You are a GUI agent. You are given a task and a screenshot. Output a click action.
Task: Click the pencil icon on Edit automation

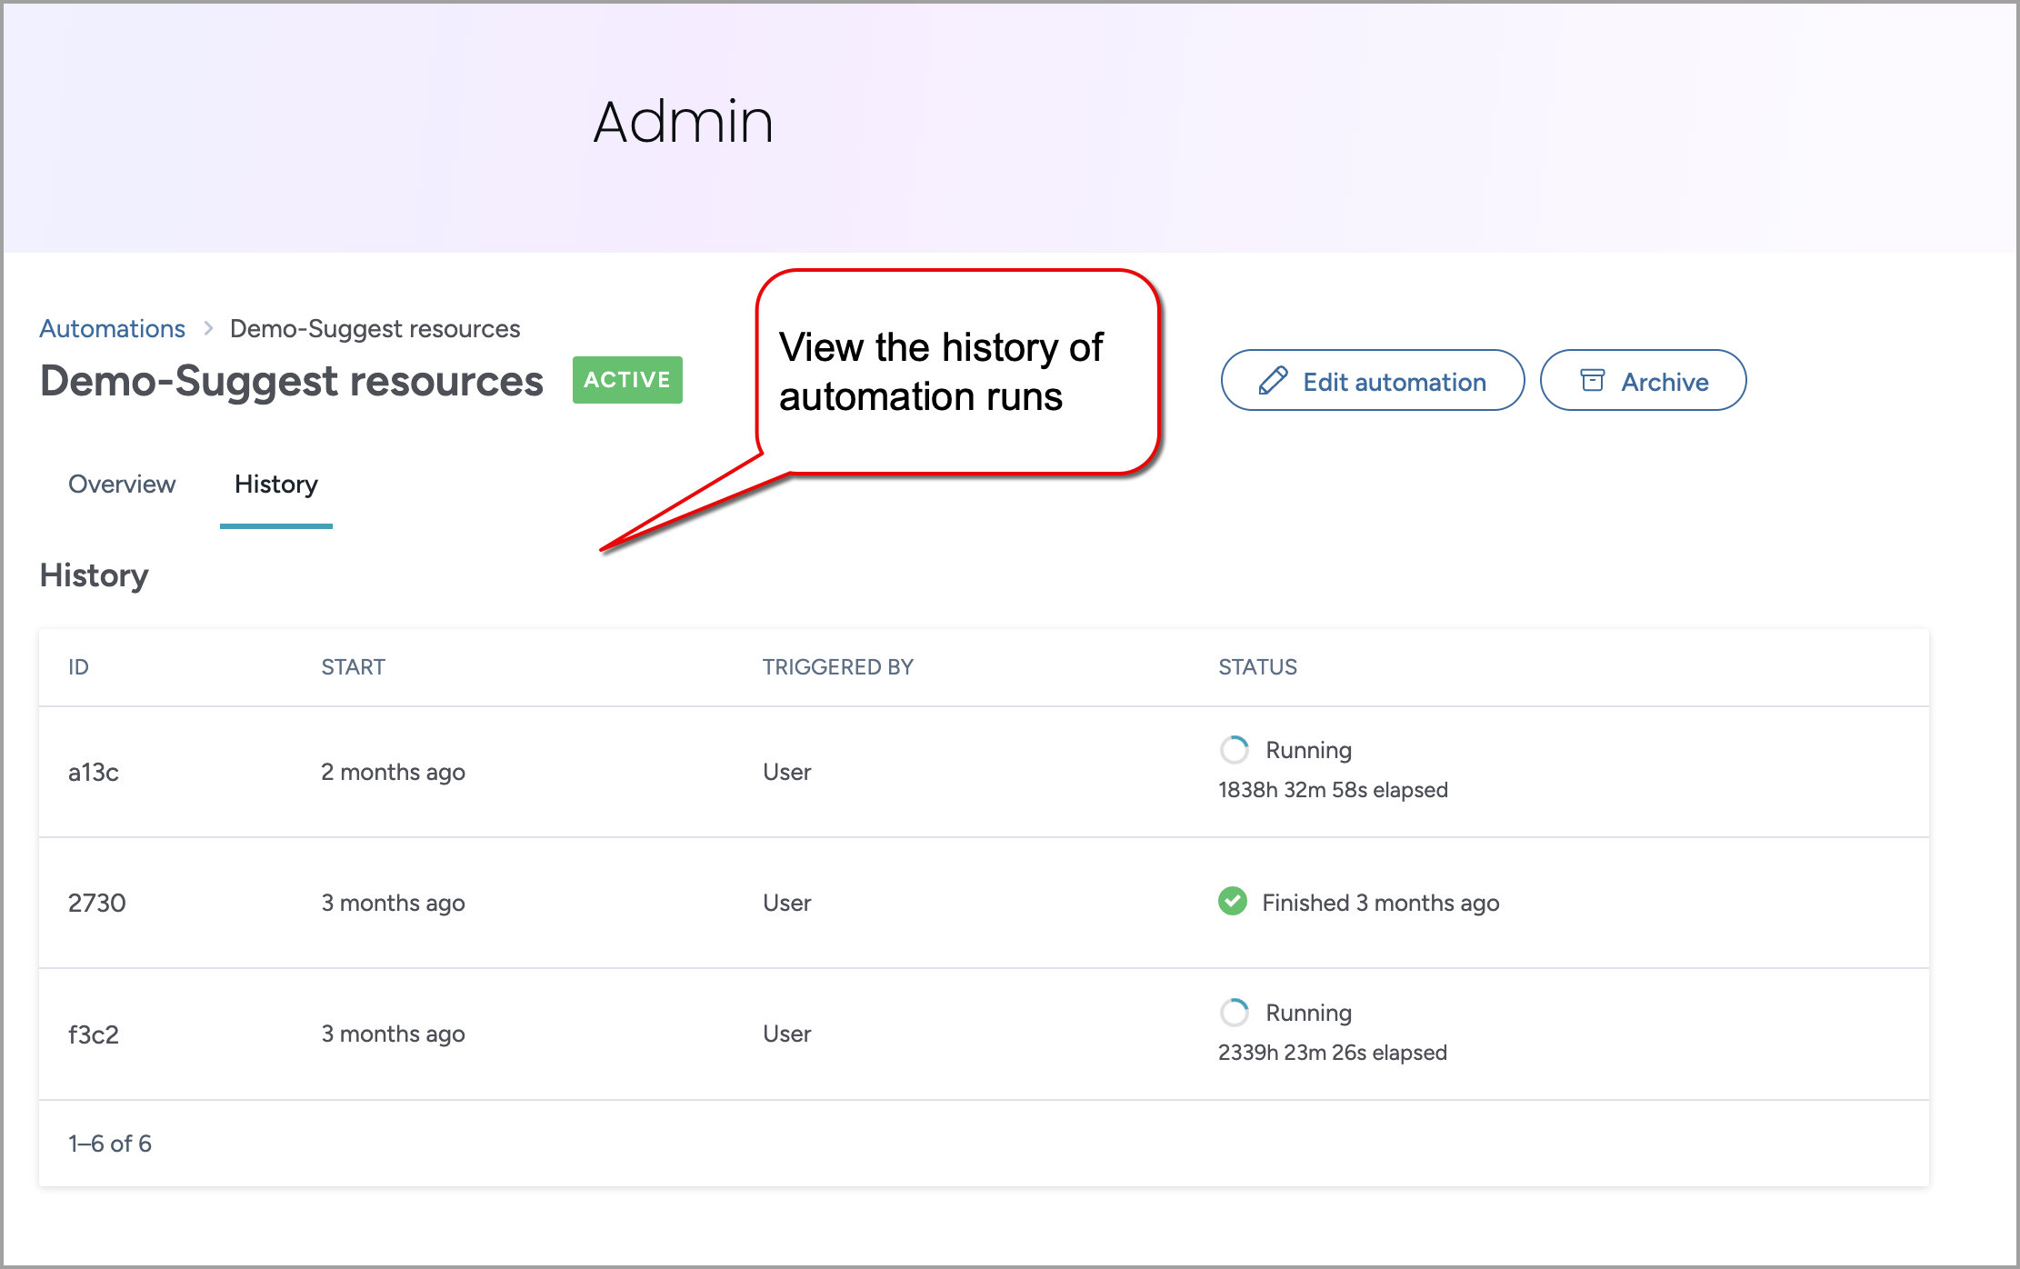tap(1272, 382)
